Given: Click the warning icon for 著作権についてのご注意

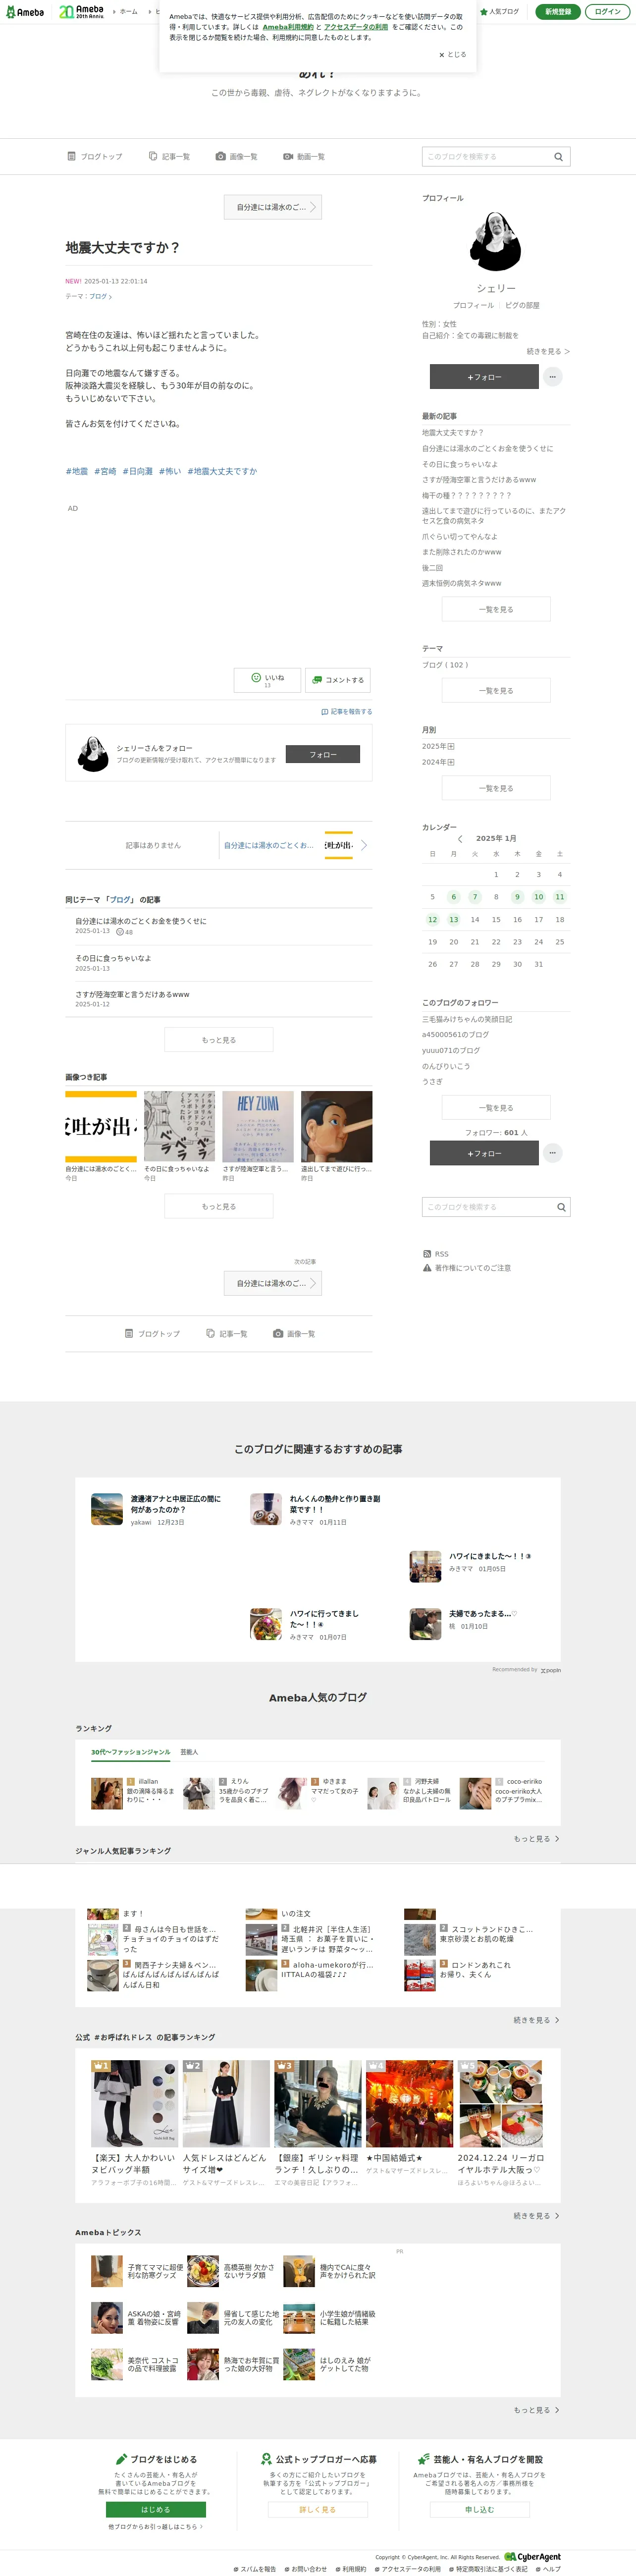Looking at the screenshot, I should [x=427, y=1268].
